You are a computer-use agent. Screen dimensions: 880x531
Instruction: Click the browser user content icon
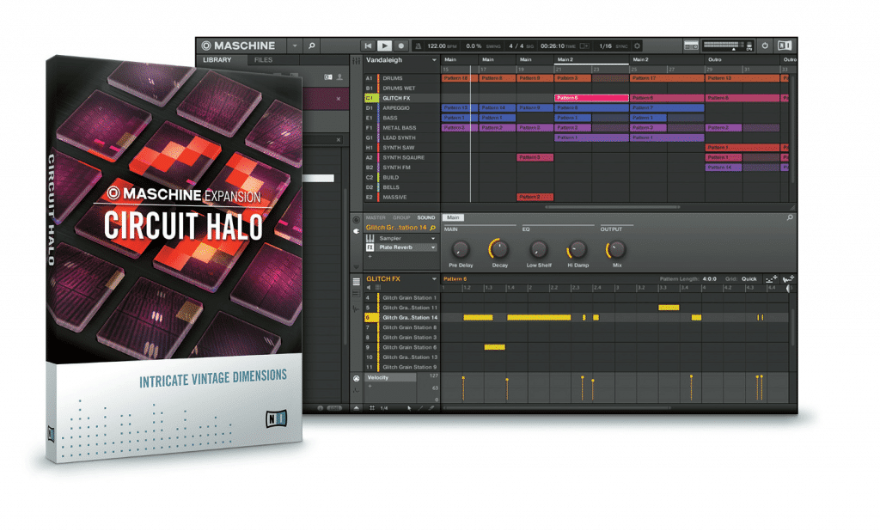click(339, 76)
